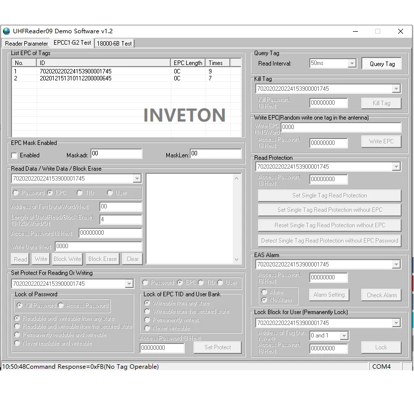
Task: Click the Alarm Setting button
Action: tap(329, 295)
